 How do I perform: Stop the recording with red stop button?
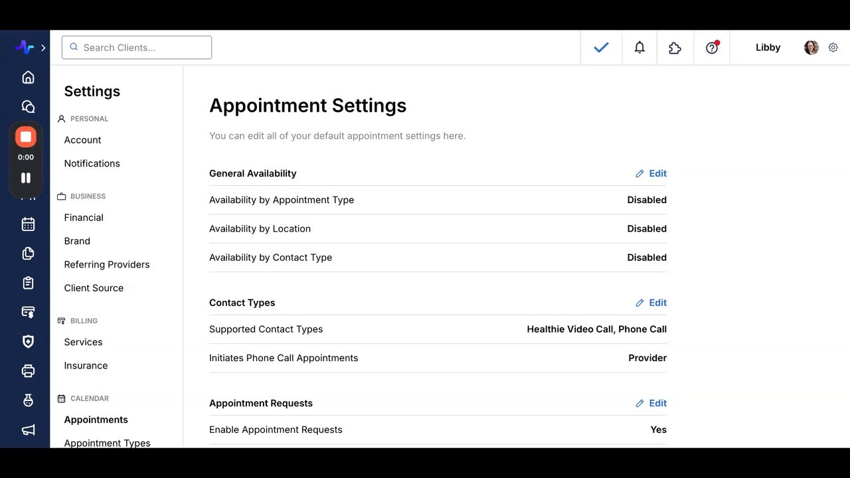[x=26, y=137]
